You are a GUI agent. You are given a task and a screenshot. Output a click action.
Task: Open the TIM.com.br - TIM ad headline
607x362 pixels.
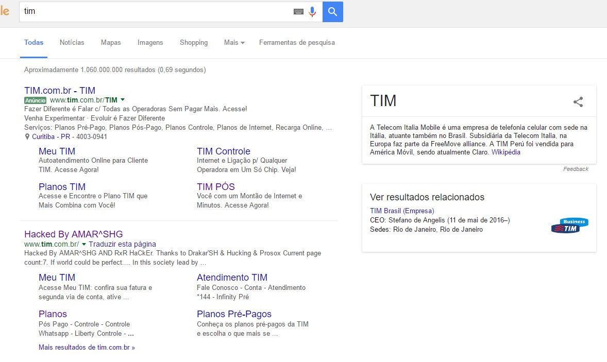coord(60,91)
